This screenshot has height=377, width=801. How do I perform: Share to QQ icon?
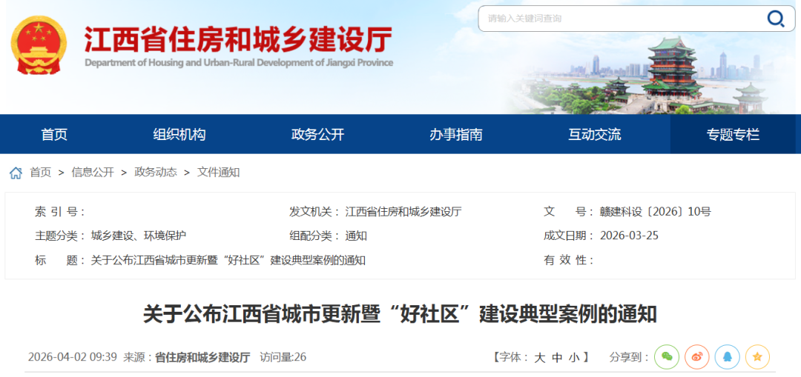click(727, 357)
